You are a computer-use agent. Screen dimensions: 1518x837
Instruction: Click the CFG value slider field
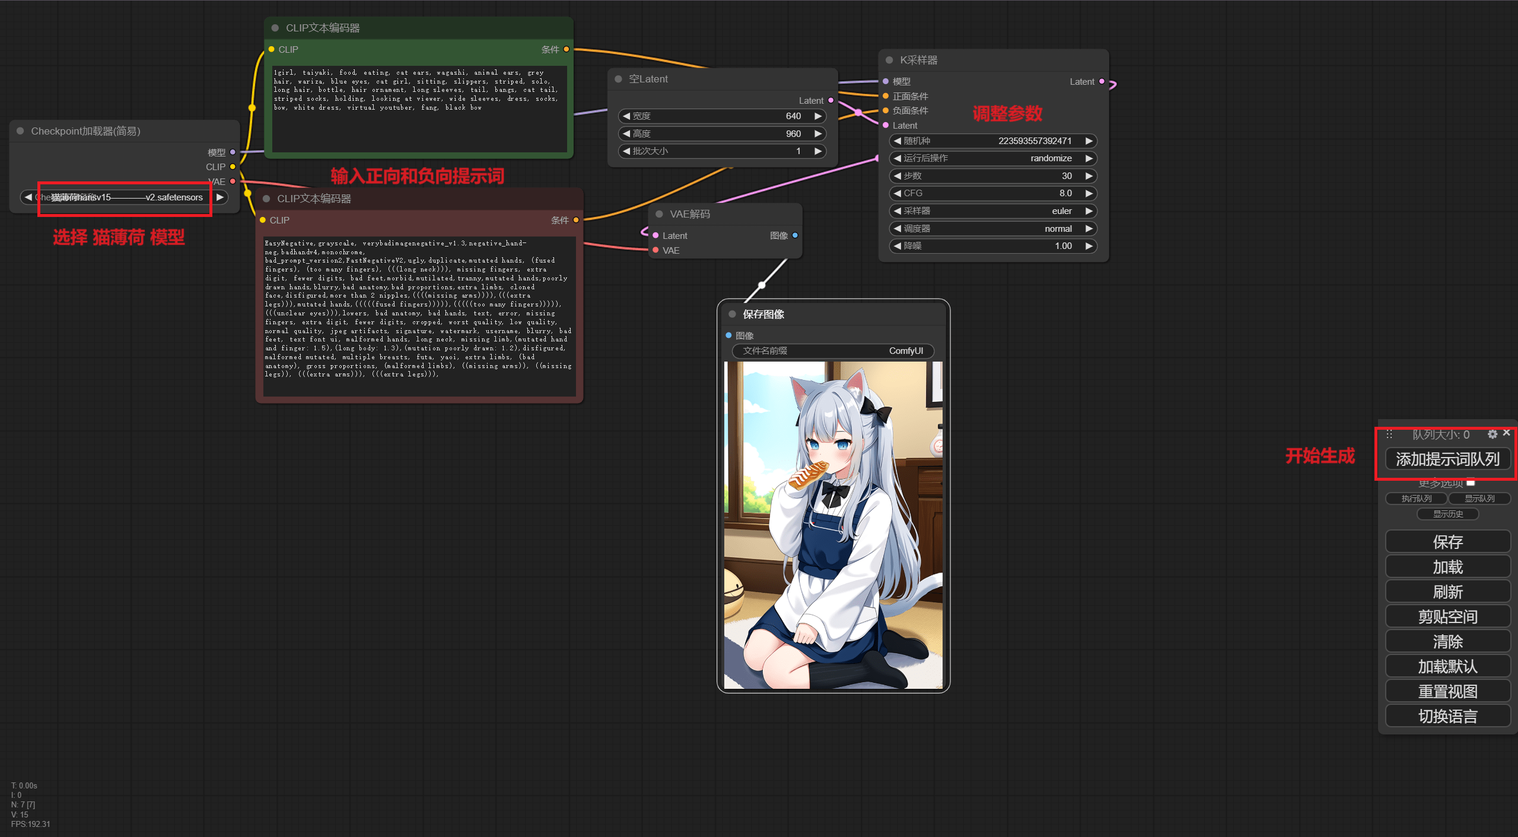click(x=993, y=193)
